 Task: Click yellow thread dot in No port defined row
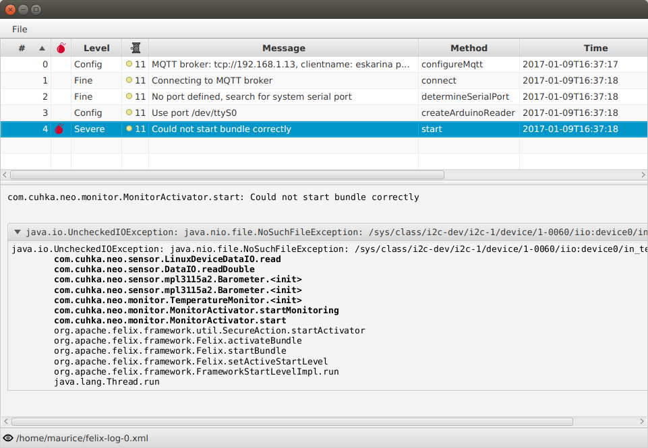click(x=129, y=96)
